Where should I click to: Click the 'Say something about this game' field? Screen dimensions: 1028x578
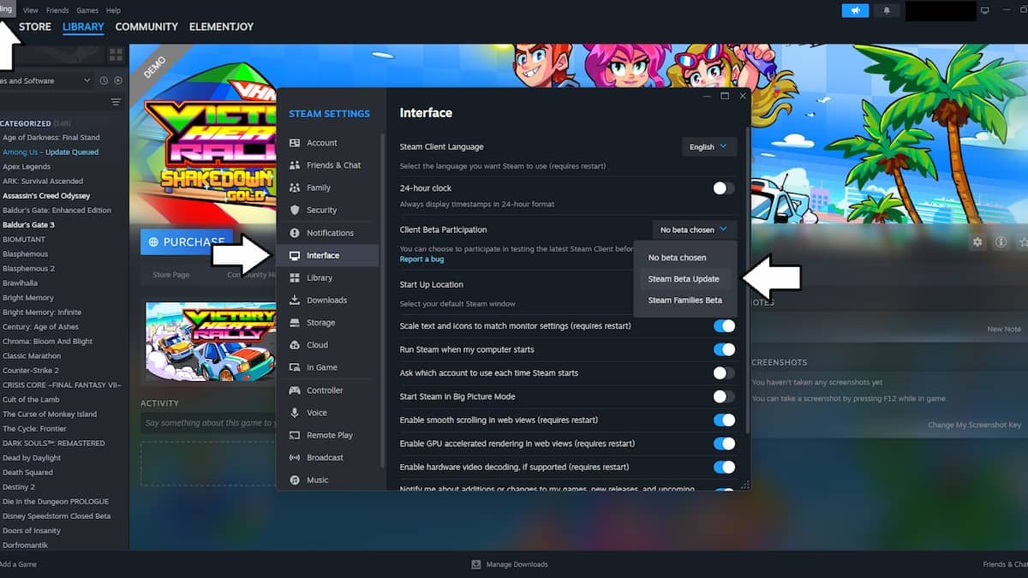coord(208,423)
